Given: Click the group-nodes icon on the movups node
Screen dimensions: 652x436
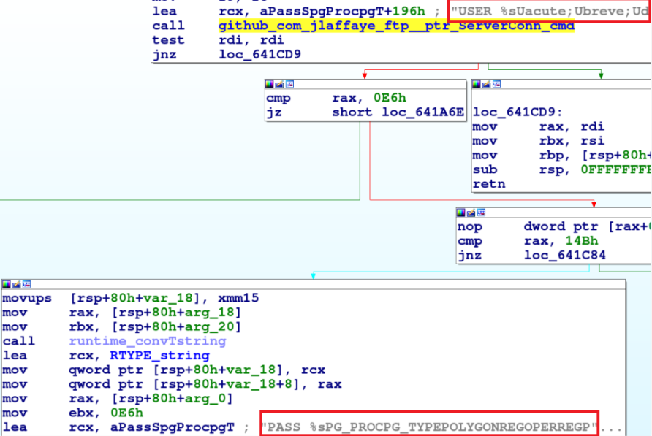Looking at the screenshot, I should [27, 284].
